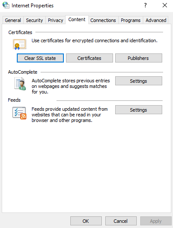Click the certificate ribbon icon
173x228 pixels.
coord(19,44)
